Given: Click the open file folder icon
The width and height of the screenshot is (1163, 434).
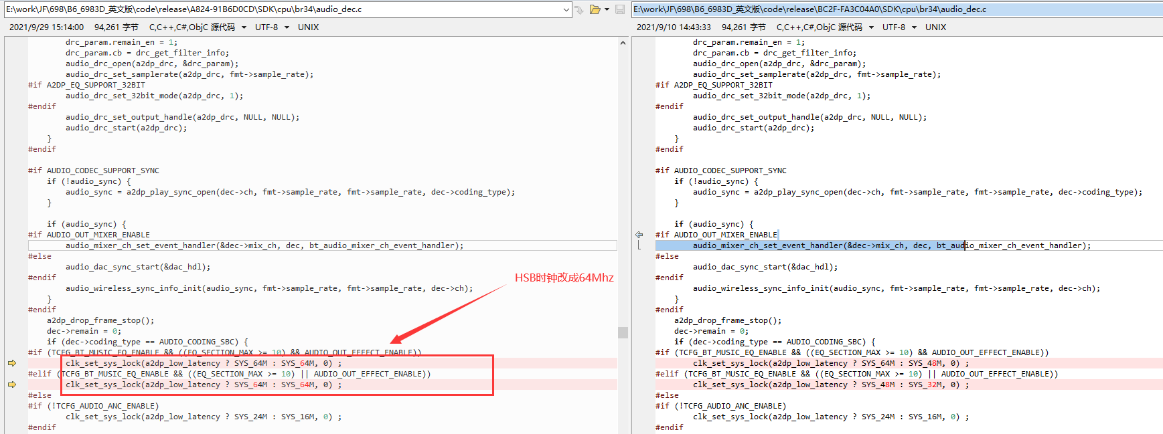Looking at the screenshot, I should [595, 9].
